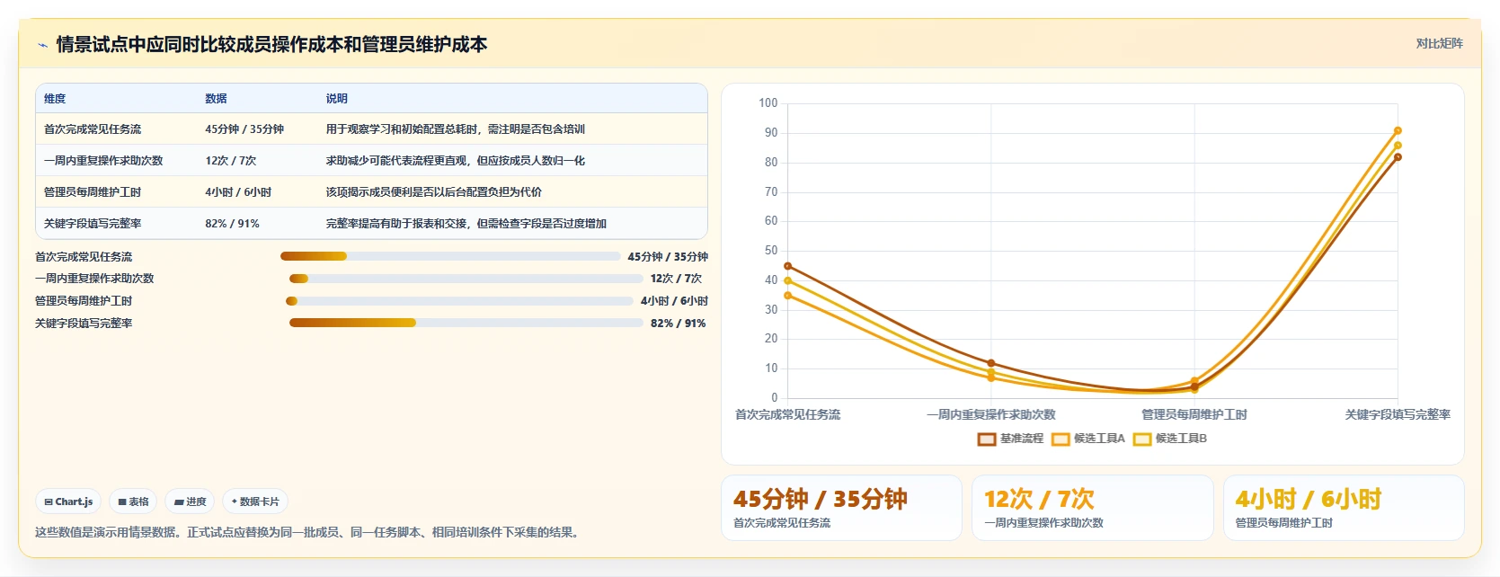Click the 候选工具A data point at value 35
Image resolution: width=1500 pixels, height=577 pixels.
(788, 296)
